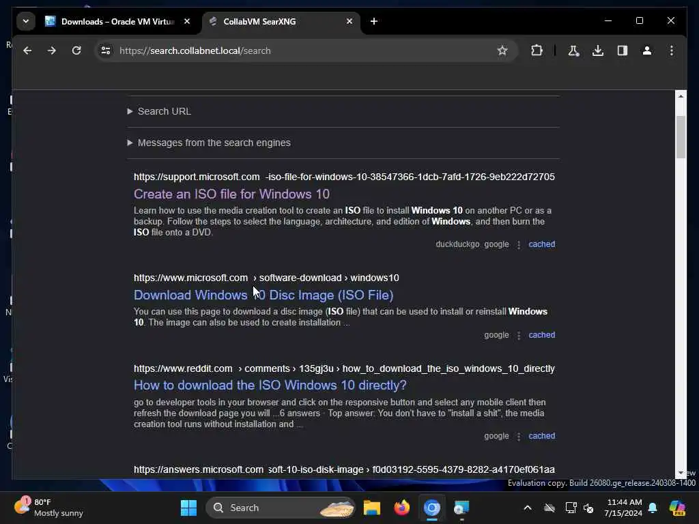
Task: Open the clock and date 11:44 AM
Action: point(623,508)
